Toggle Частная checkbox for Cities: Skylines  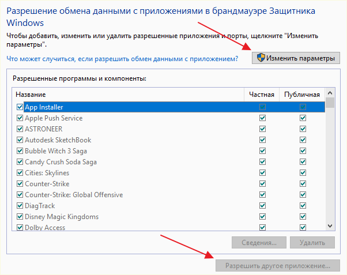coord(262,173)
